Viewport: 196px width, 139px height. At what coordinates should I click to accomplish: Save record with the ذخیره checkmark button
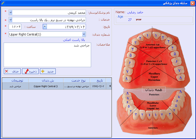30,71
